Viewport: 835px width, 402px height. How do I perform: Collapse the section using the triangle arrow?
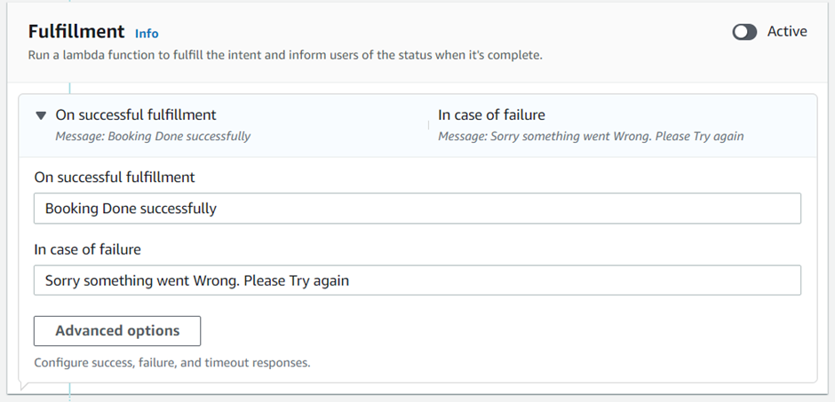40,115
